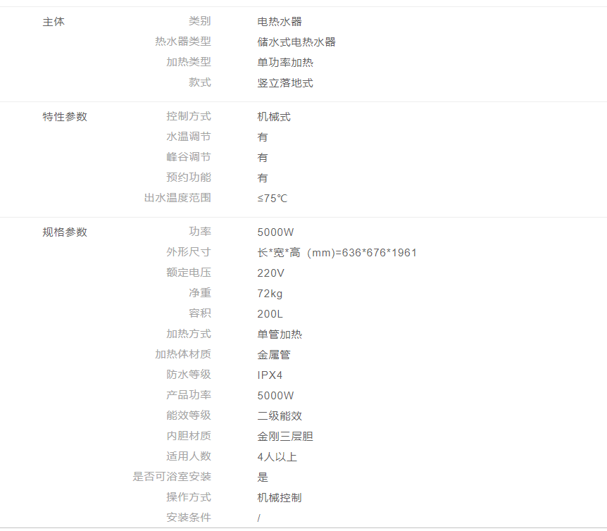Click the 主体 section heading

[x=54, y=22]
